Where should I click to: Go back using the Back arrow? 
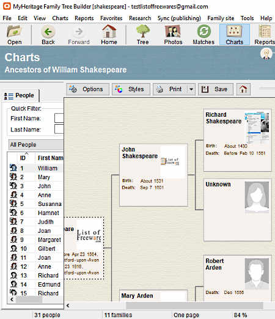coord(48,35)
